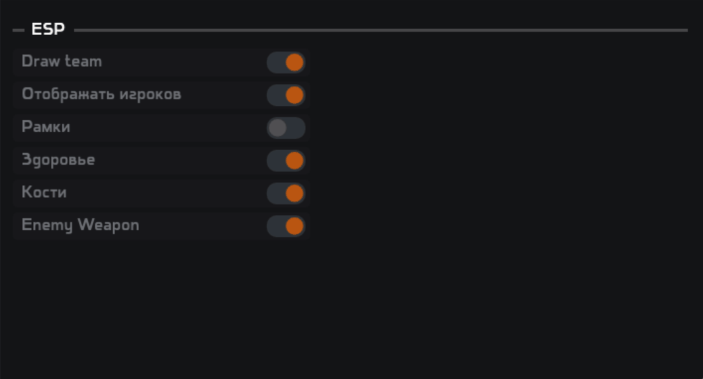Select the Рамки option label
This screenshot has height=379, width=703.
click(46, 127)
